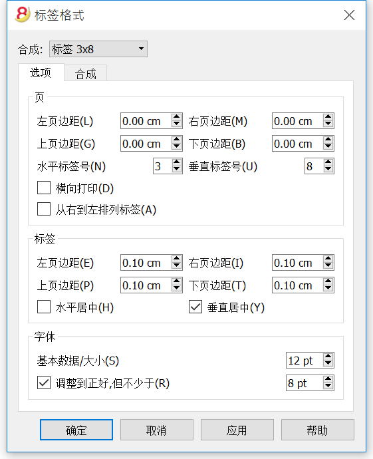373x459 pixels.
Task: Switch to the 合成 tab
Action: [x=85, y=73]
